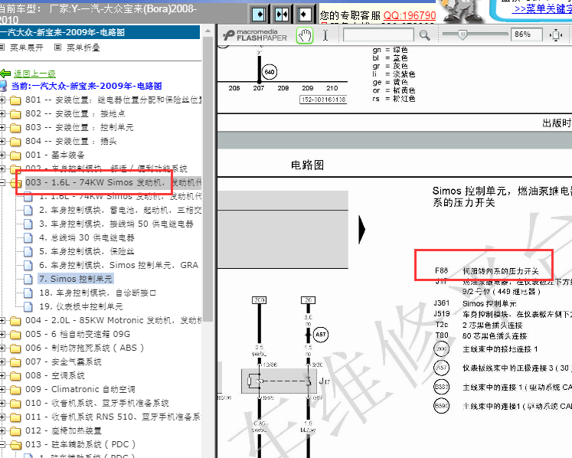
Task: Click 菜单展开 to expand all menus
Action: 26,47
